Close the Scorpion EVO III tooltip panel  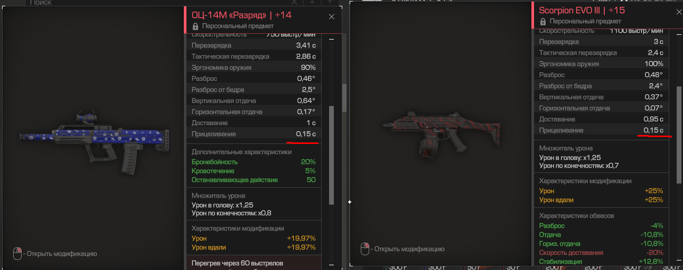tap(679, 11)
